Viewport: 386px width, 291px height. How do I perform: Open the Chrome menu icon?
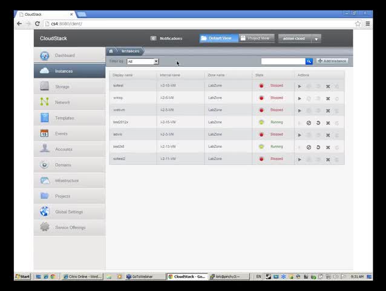point(367,24)
